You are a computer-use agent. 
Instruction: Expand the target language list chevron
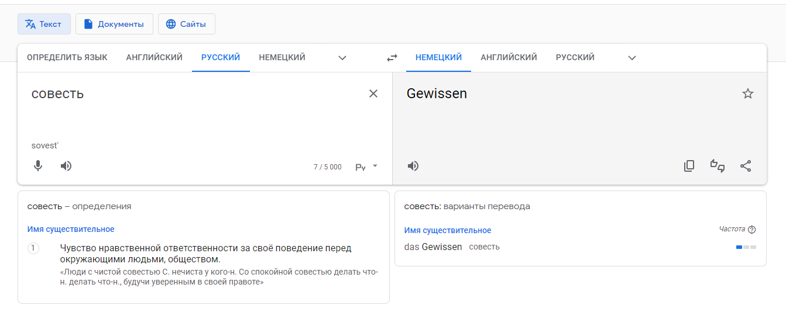click(631, 58)
